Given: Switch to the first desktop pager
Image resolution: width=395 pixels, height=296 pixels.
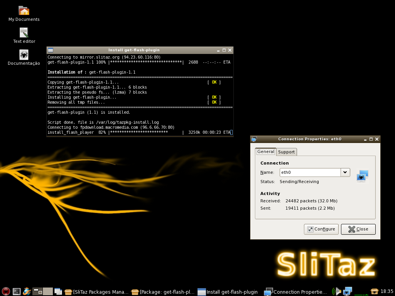Looking at the screenshot, I should click(37, 291).
